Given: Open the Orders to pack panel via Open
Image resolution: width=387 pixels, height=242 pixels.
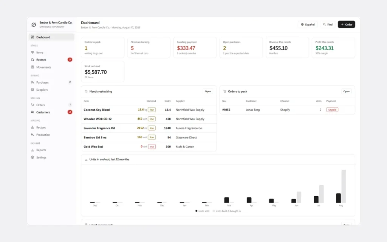Looking at the screenshot, I should [346, 92].
